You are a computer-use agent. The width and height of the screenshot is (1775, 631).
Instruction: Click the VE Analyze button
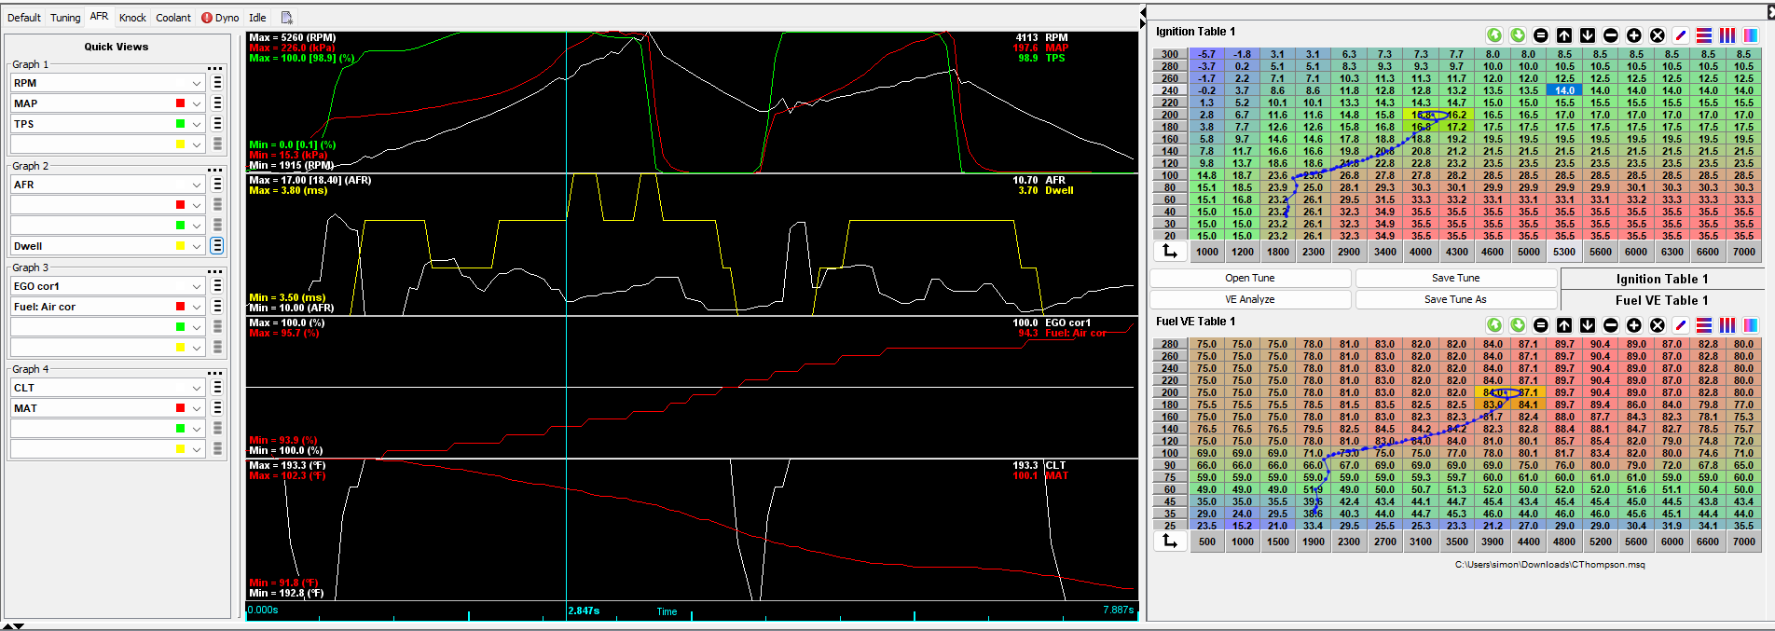(x=1250, y=299)
